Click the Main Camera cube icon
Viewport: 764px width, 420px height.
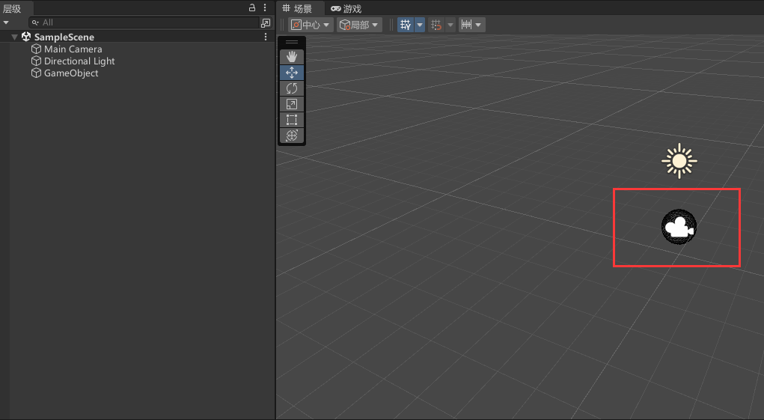[x=36, y=49]
